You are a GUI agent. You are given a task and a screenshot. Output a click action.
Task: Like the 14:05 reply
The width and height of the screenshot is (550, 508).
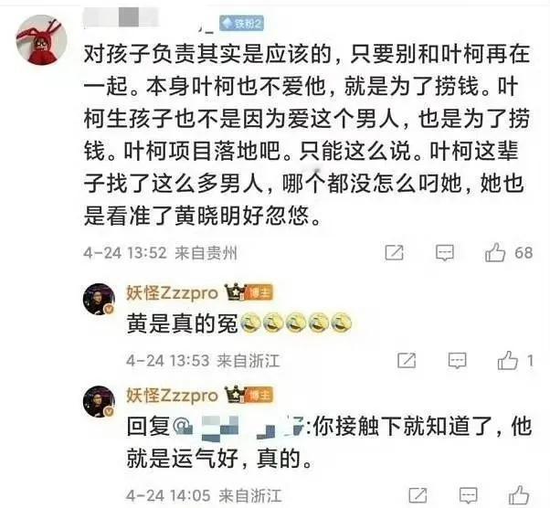point(519,495)
